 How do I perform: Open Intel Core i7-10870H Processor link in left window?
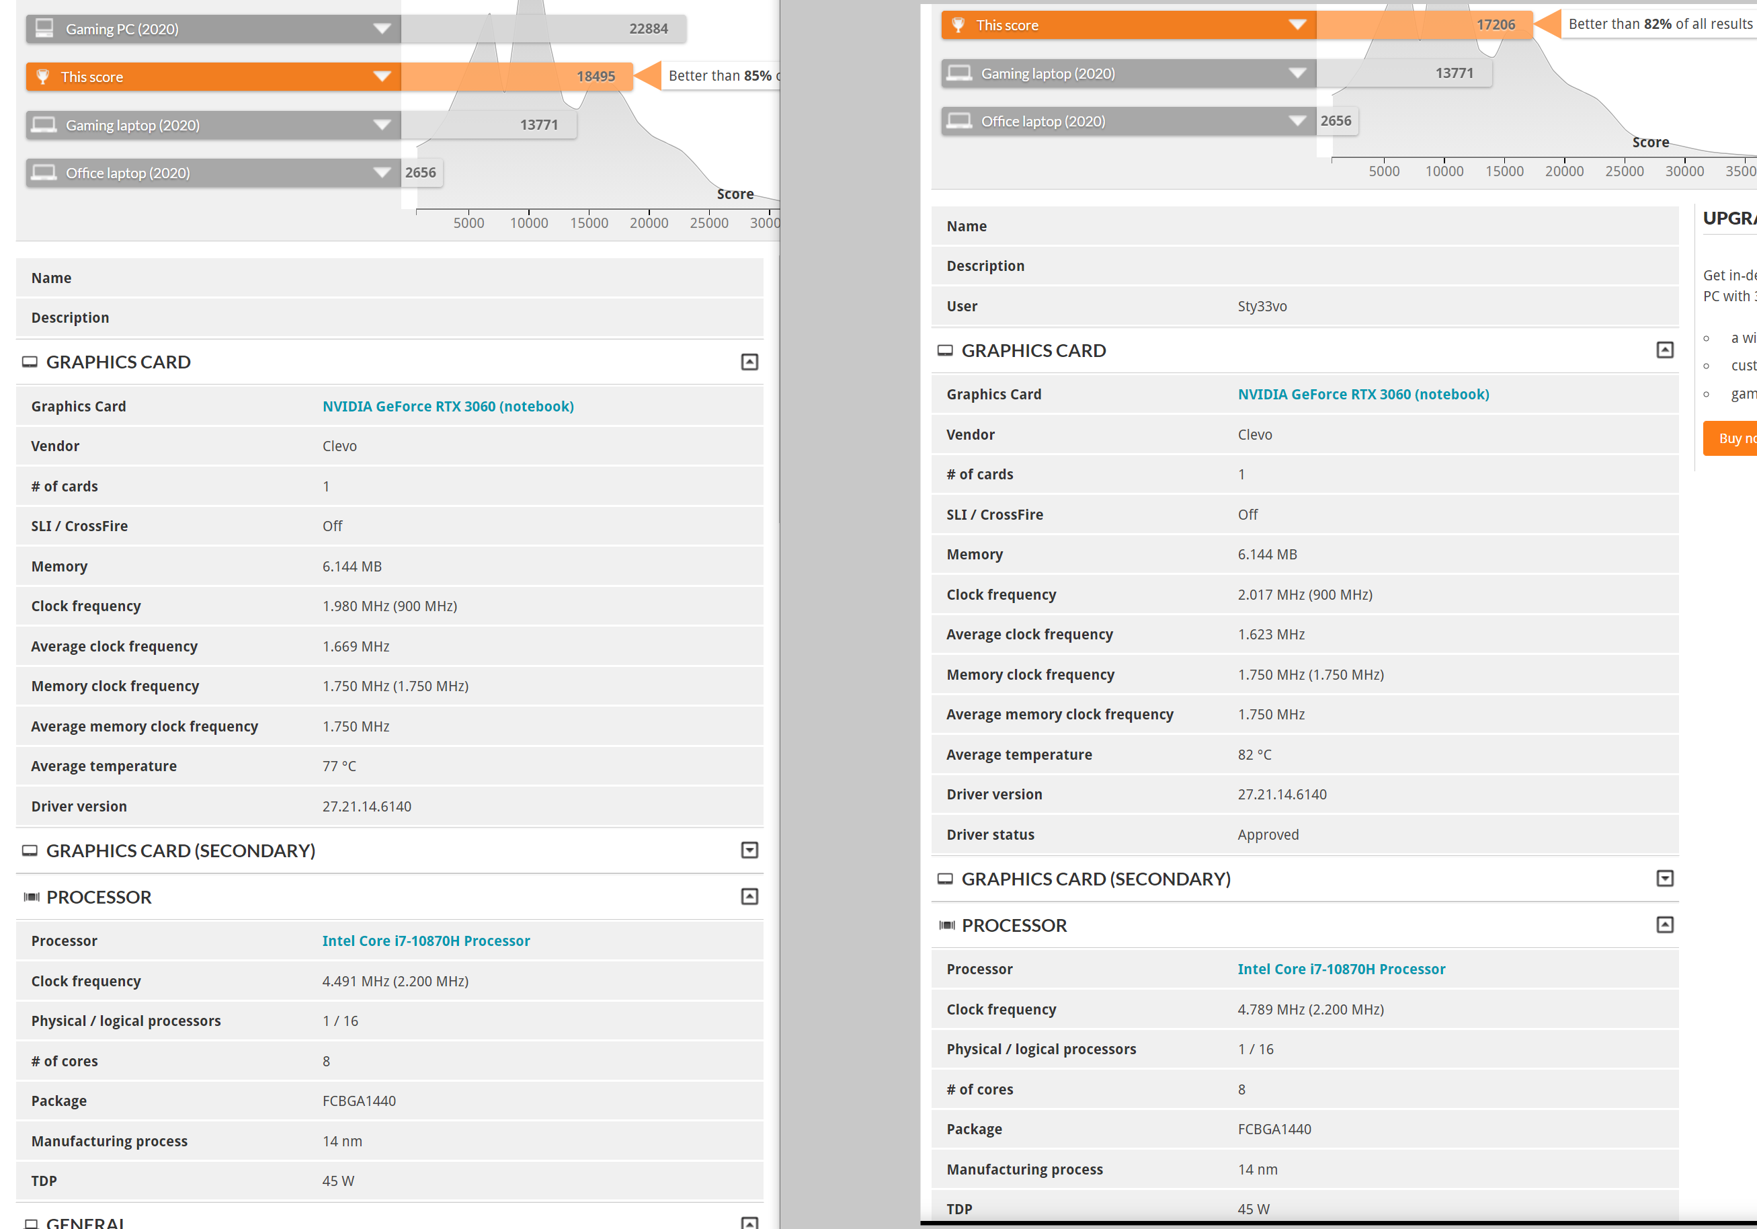pos(426,941)
